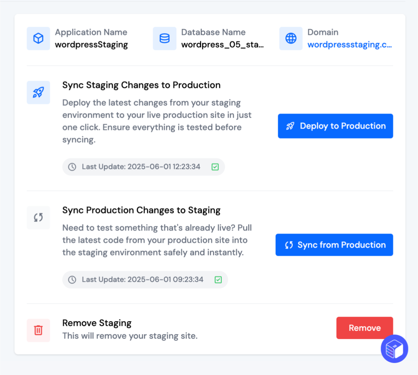The height and width of the screenshot is (375, 418).
Task: Click clock icon in the 09:23:34 update pill
Action: click(x=72, y=280)
